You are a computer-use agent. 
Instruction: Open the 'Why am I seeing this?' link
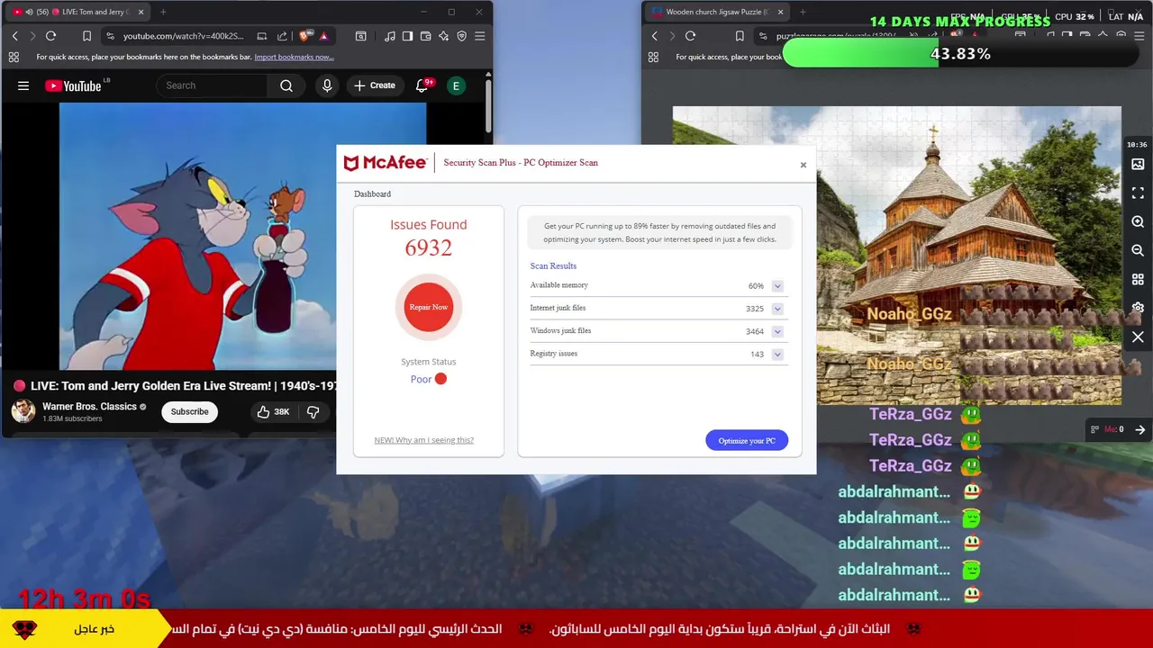click(x=423, y=440)
